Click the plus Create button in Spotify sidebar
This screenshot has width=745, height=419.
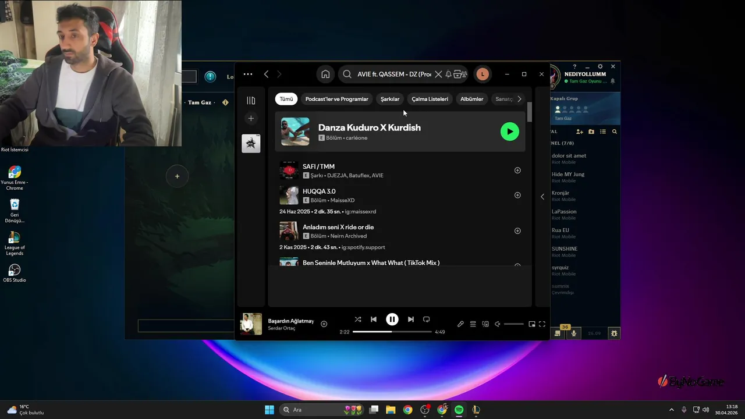point(251,118)
